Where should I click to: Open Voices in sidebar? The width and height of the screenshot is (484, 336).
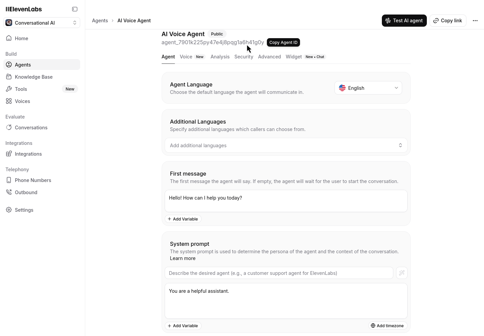point(42,101)
